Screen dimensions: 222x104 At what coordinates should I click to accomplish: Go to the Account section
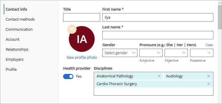[13, 39]
